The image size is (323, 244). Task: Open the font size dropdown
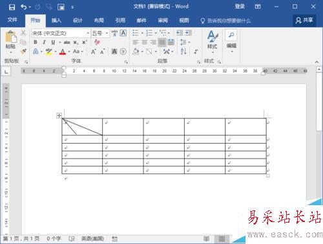coord(107,33)
